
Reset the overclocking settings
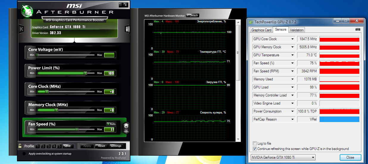click(x=102, y=146)
